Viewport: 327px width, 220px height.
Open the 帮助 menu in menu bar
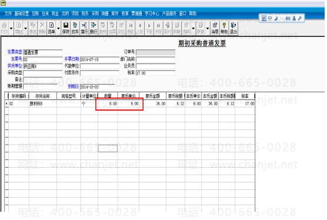(193, 14)
